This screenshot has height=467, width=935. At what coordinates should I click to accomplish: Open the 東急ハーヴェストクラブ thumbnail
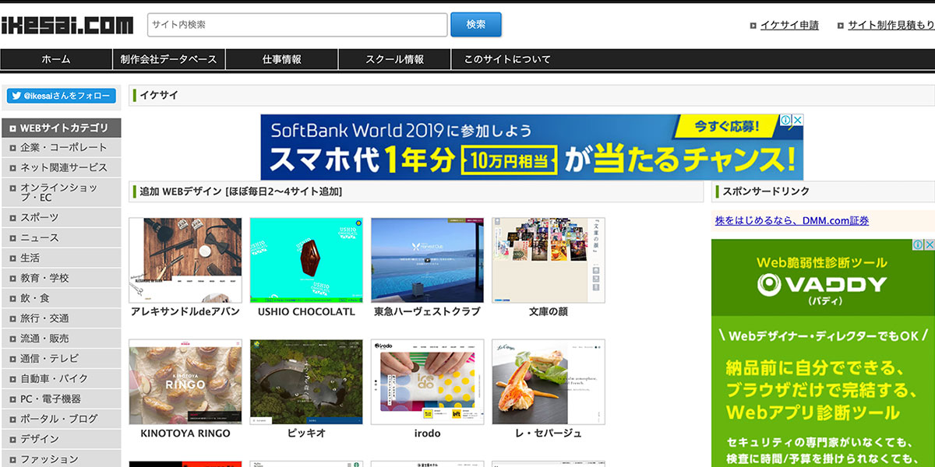pos(427,261)
